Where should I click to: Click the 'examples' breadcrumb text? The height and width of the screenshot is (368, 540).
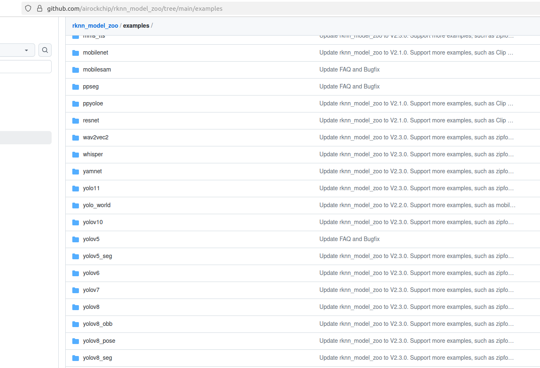click(136, 26)
